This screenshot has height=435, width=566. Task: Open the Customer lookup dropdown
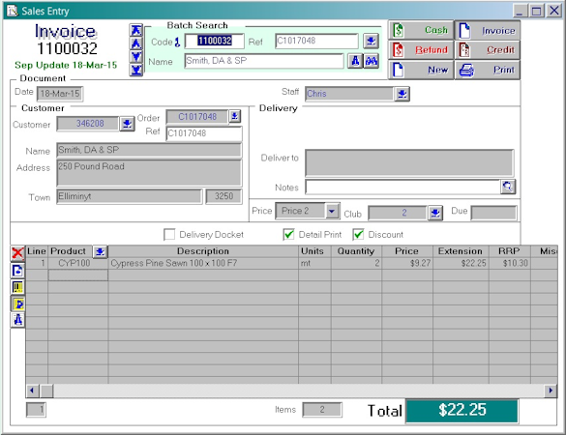coord(127,124)
